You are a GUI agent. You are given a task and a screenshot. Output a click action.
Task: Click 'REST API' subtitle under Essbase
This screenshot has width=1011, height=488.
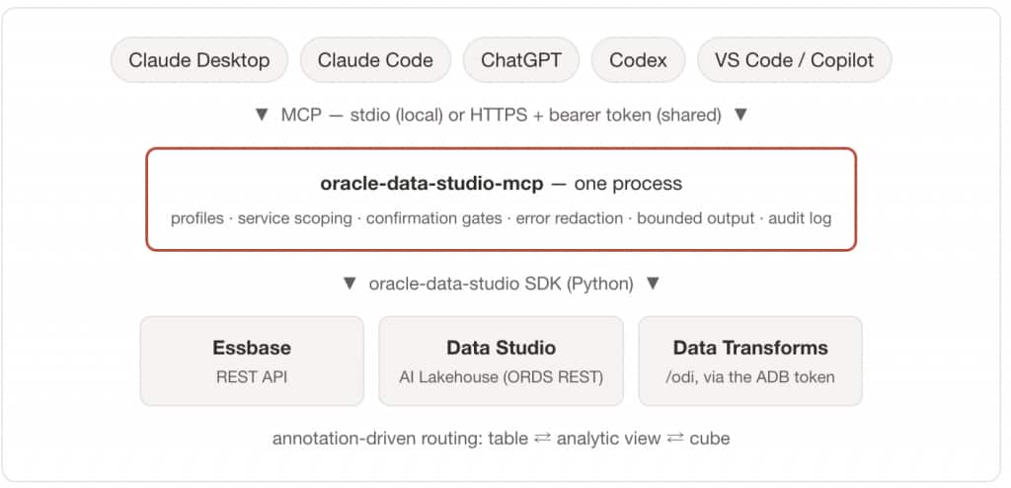coord(252,377)
